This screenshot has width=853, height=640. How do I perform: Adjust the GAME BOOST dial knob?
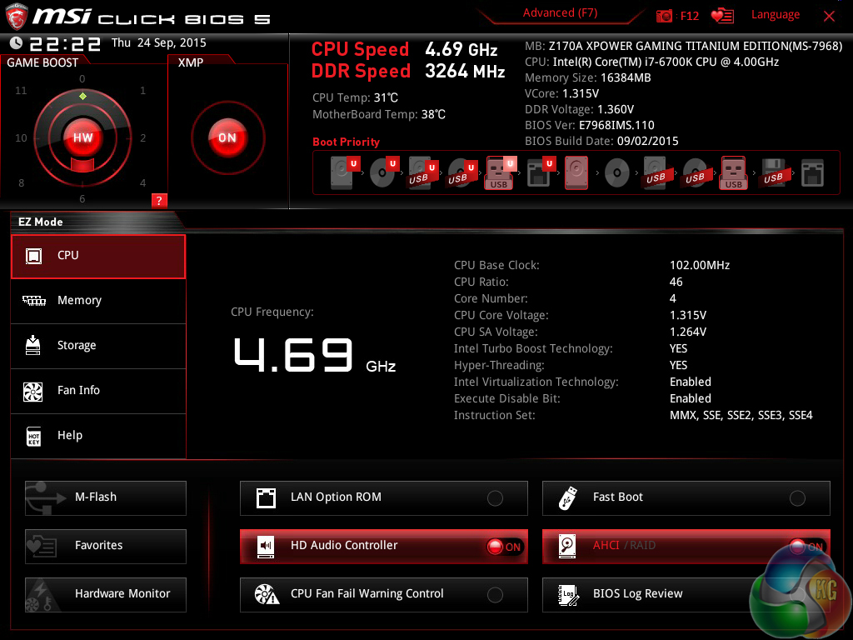pos(82,137)
